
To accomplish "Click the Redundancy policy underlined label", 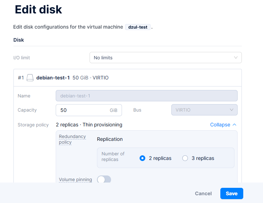I will point(72,139).
